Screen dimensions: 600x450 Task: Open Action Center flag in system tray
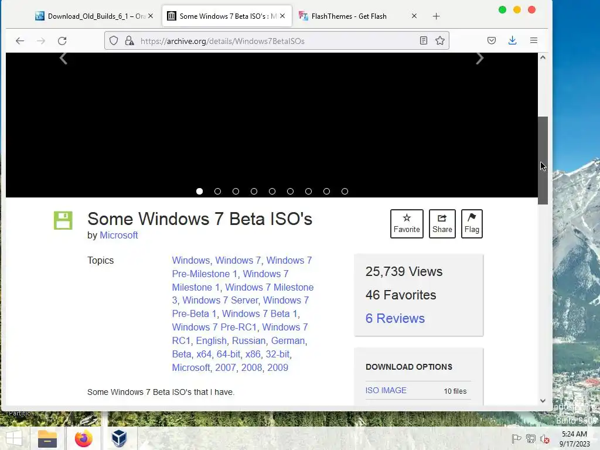pos(516,438)
